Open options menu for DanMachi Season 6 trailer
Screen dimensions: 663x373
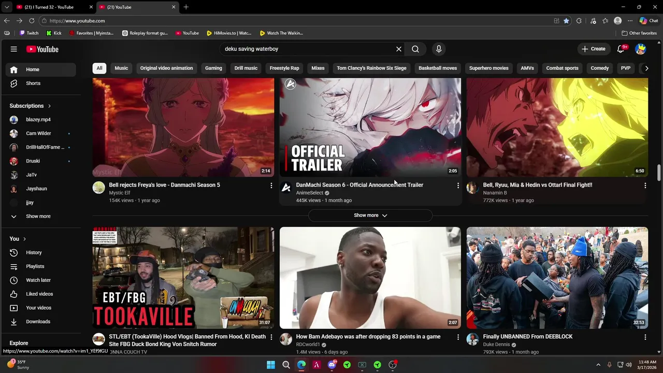pyautogui.click(x=458, y=185)
